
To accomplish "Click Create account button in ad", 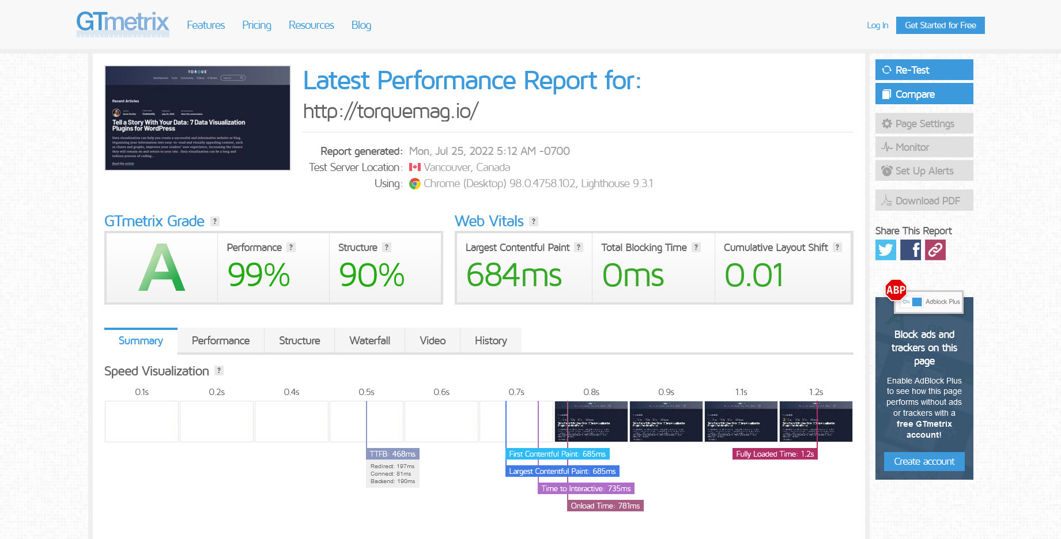I will [924, 461].
